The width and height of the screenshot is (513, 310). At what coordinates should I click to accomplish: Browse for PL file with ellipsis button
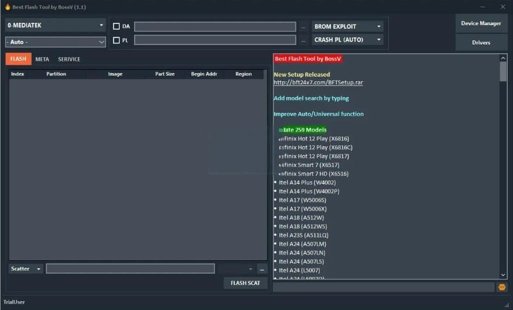303,40
